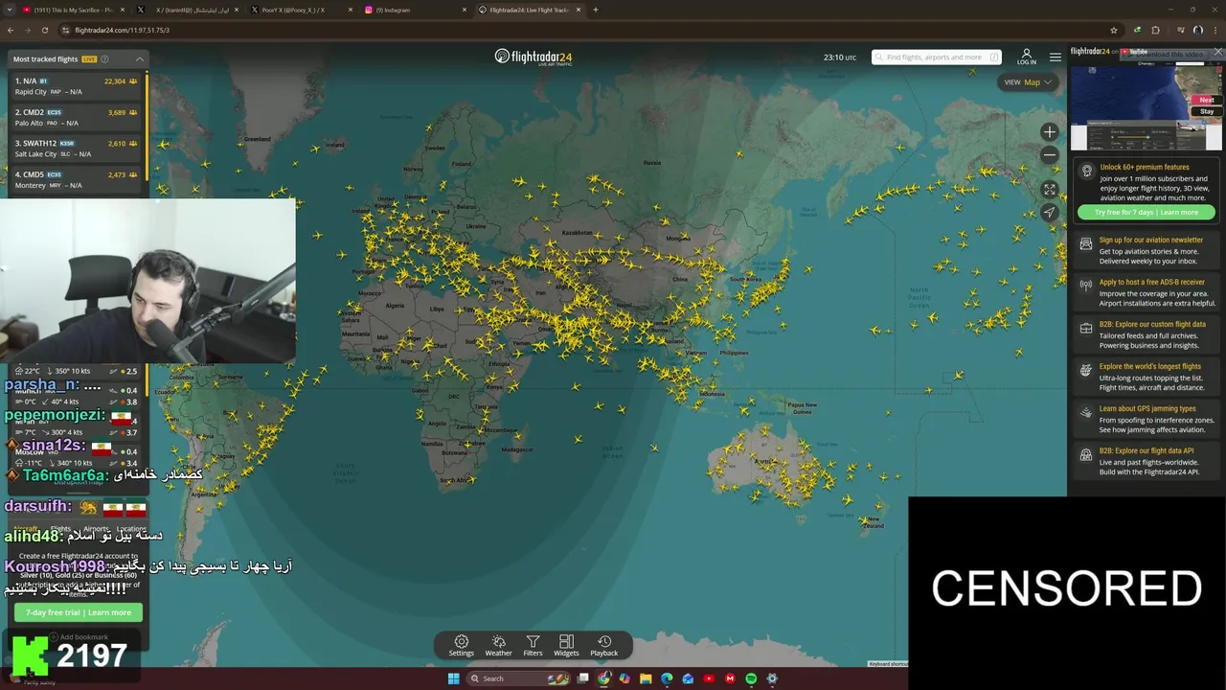Image resolution: width=1226 pixels, height=690 pixels.
Task: Toggle fullscreen map view
Action: 1050,190
